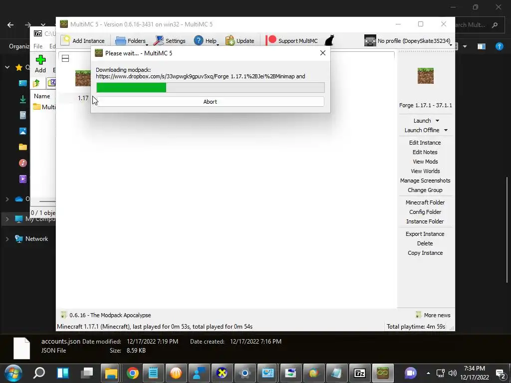Collapse the instance group toggle
511x383 pixels.
click(65, 58)
